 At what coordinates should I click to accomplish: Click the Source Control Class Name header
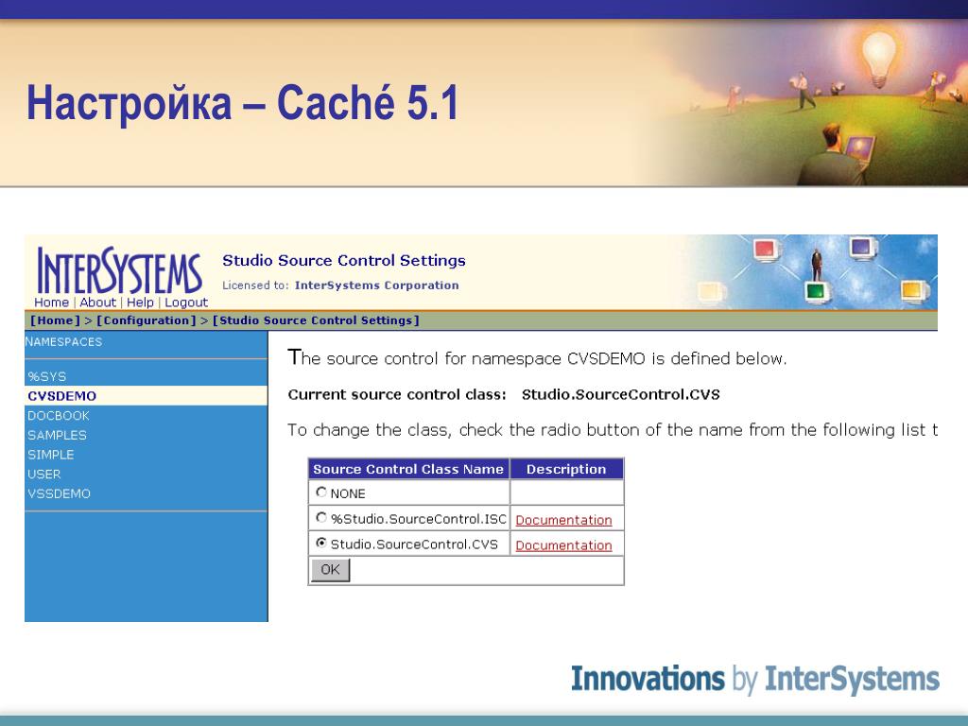[x=408, y=469]
